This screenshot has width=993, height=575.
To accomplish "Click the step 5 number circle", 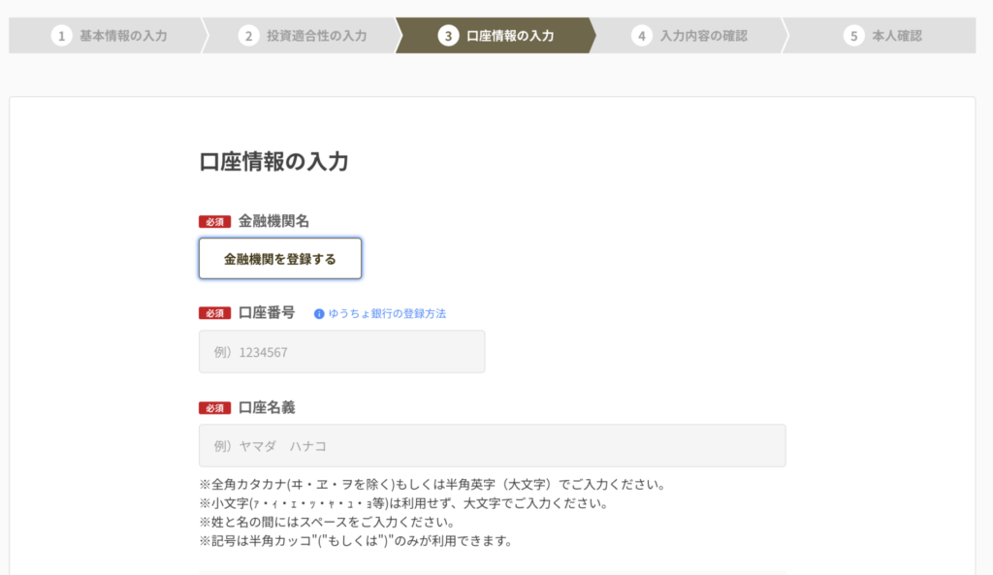I will tap(853, 36).
